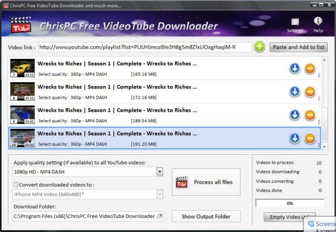Remove the 165.16 MB video from list
Screen dimensions: 336x232
pos(310,69)
